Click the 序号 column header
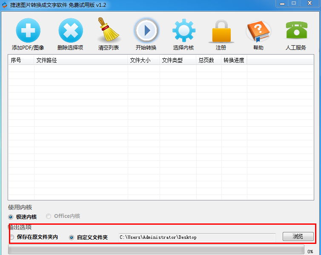The height and width of the screenshot is (255, 321). pos(21,60)
